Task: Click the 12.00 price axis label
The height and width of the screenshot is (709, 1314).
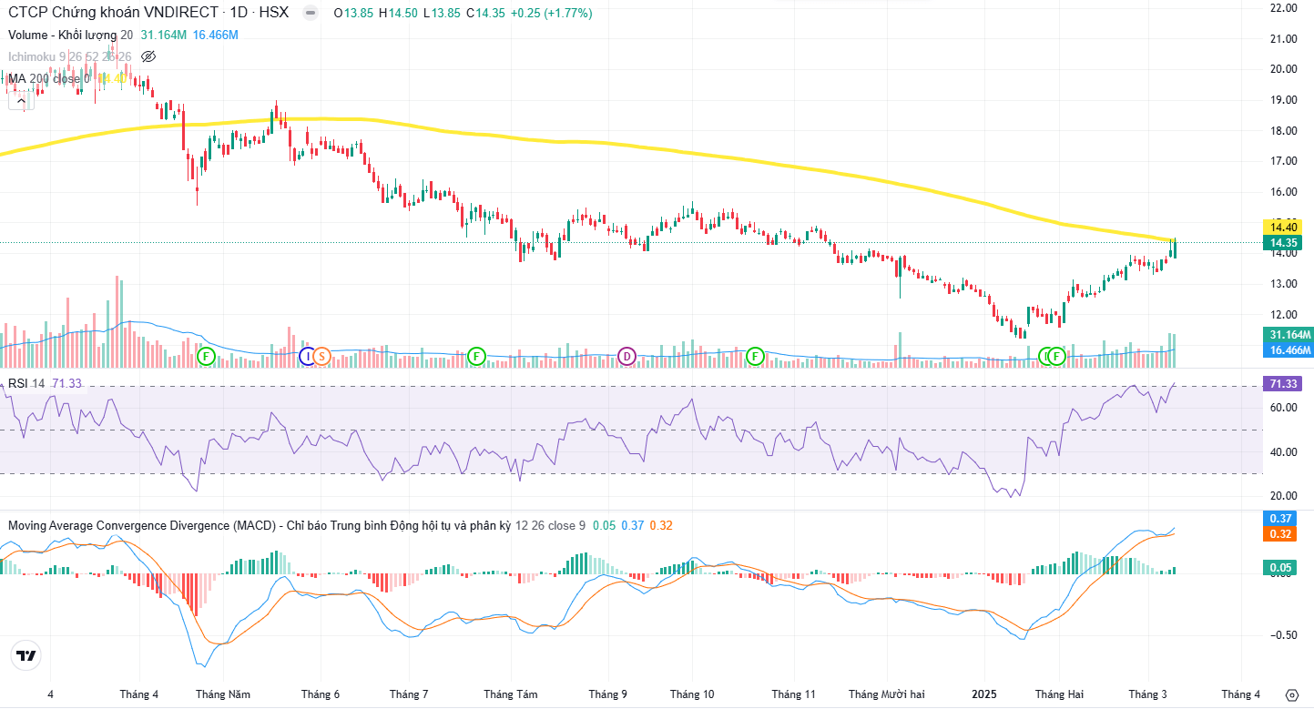Action: [x=1283, y=315]
